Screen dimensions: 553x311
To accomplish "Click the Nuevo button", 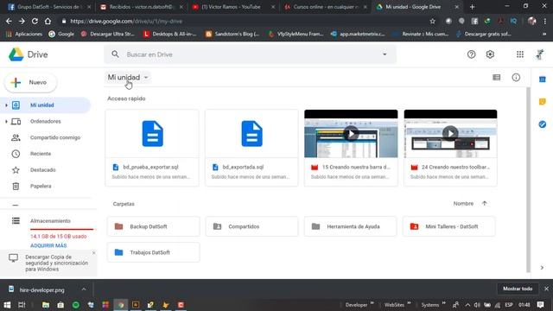I will tap(30, 82).
